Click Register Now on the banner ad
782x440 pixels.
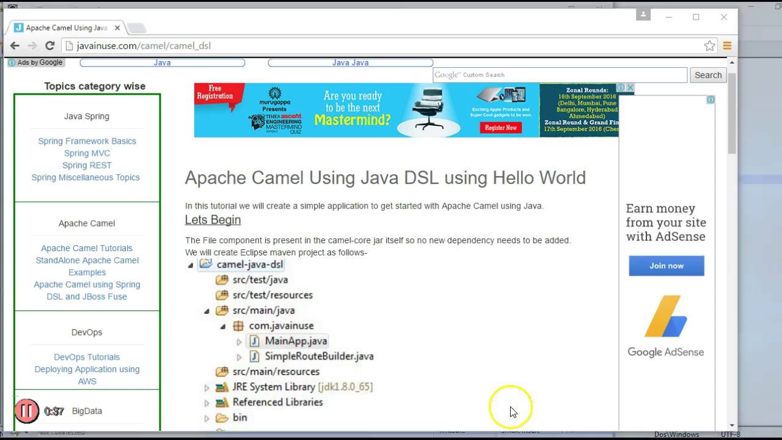tap(501, 128)
